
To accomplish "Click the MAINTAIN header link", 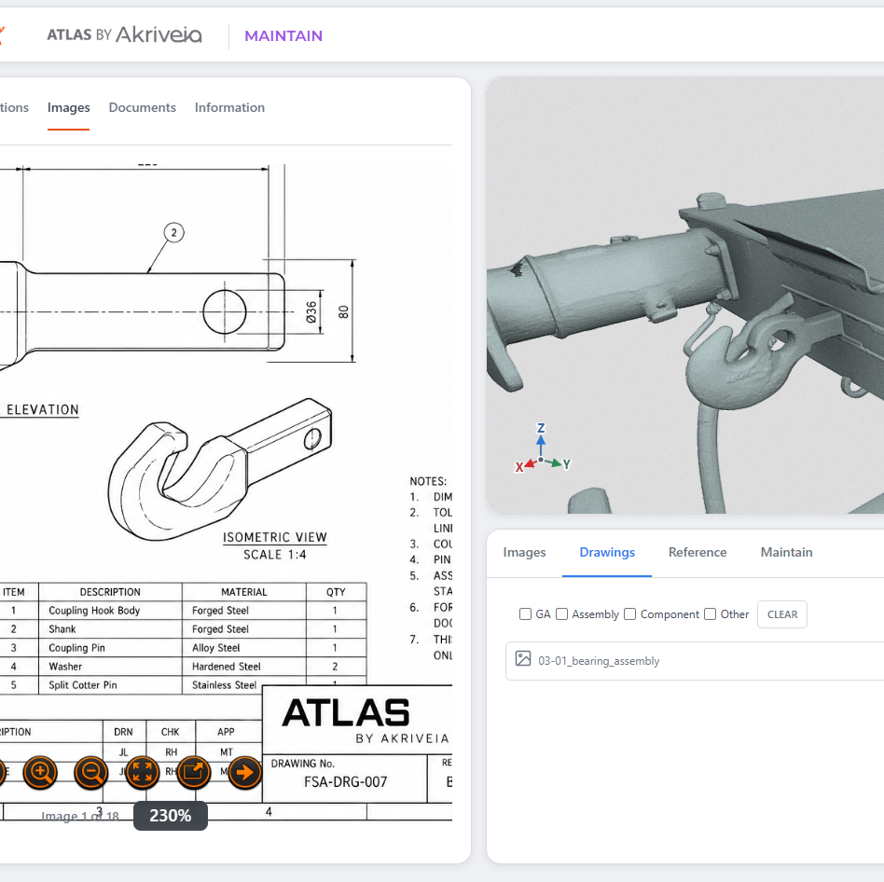I will (283, 36).
